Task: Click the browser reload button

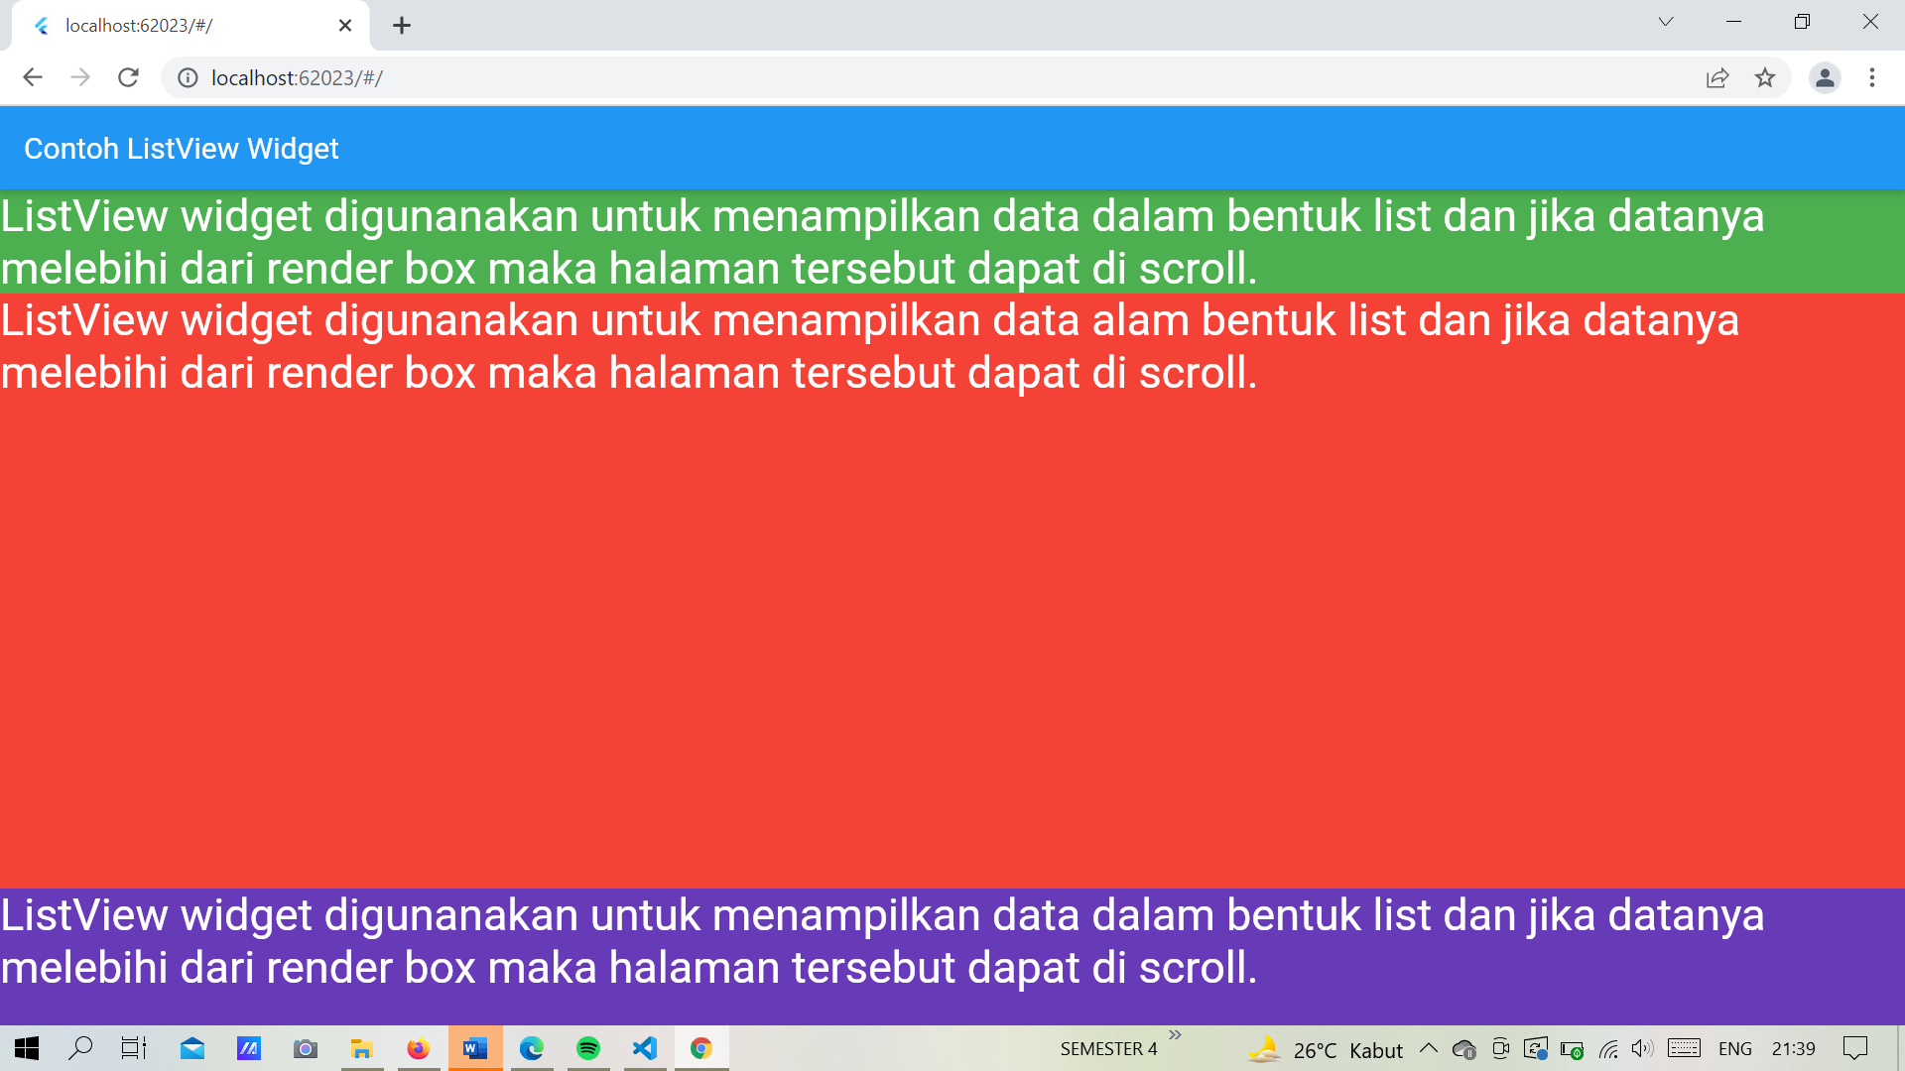Action: [128, 77]
